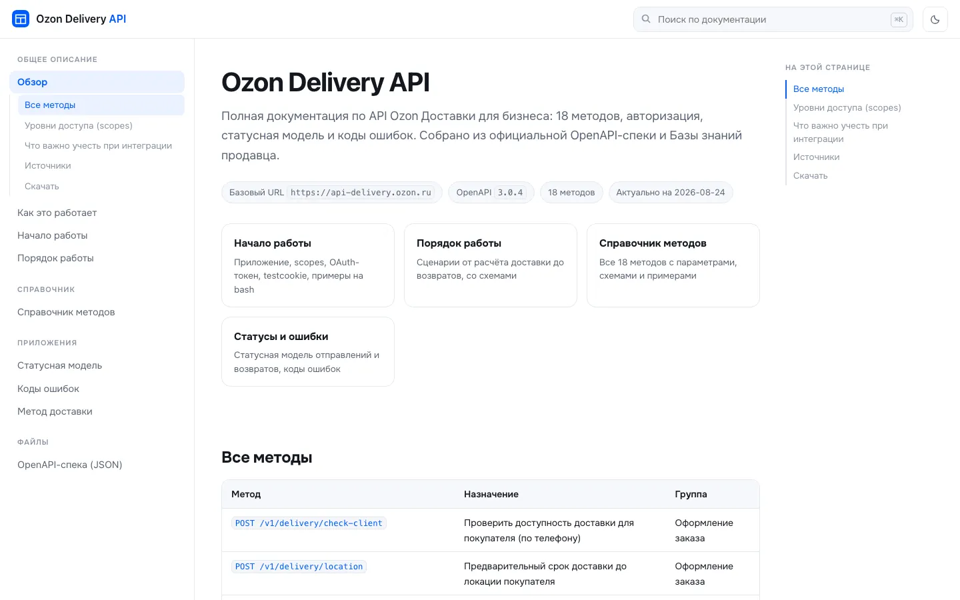This screenshot has width=960, height=600.
Task: Click the ⌘K shortcut badge
Action: click(899, 19)
